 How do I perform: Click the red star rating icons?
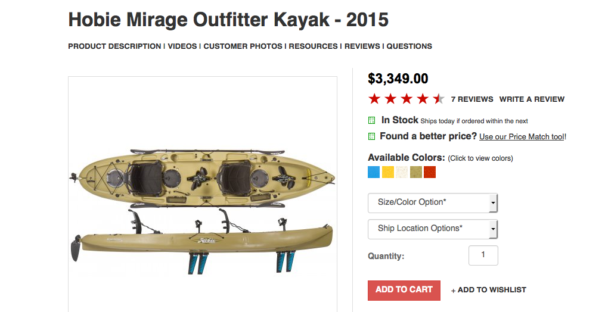point(406,99)
